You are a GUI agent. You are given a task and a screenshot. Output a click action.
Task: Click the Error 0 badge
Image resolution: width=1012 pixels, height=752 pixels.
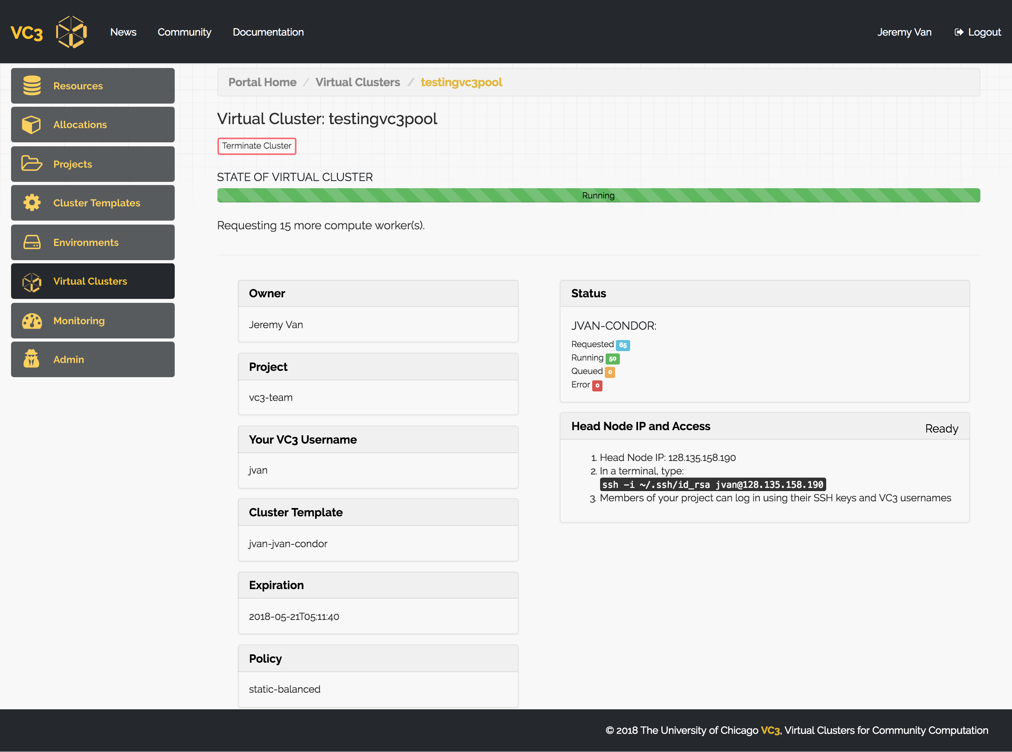pos(597,385)
